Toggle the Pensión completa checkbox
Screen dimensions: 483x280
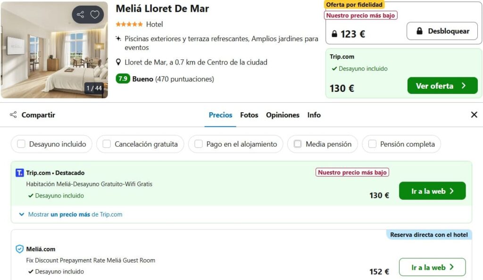[x=372, y=144]
